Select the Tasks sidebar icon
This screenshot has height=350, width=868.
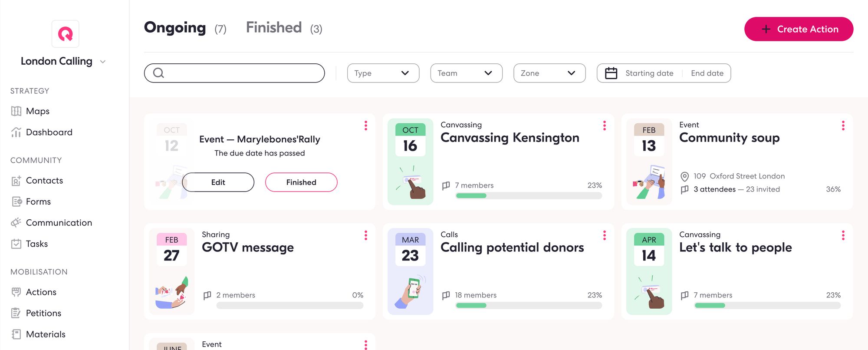[16, 244]
